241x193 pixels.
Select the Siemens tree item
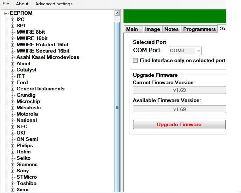coord(27,164)
